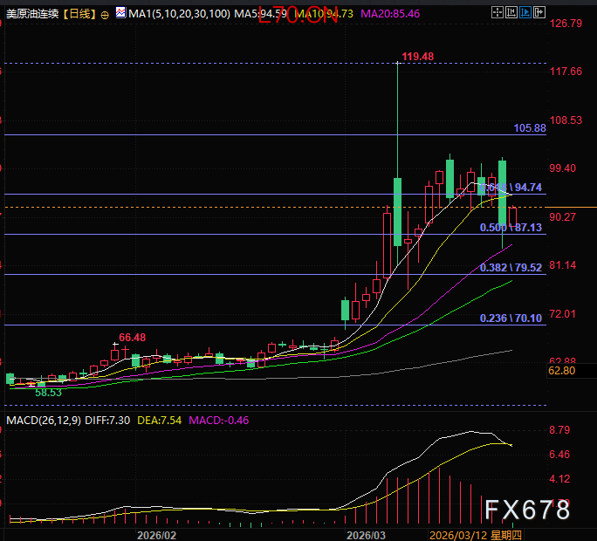Open MA1(5,10,20,30,100) indicator parameters
Viewport: 597px width, 541px height.
(179, 14)
